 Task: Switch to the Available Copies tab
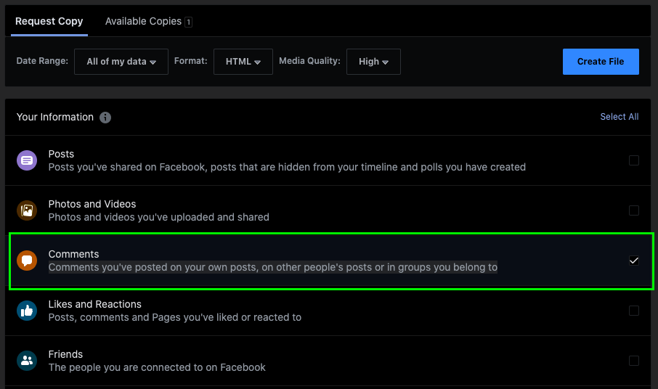click(x=149, y=21)
